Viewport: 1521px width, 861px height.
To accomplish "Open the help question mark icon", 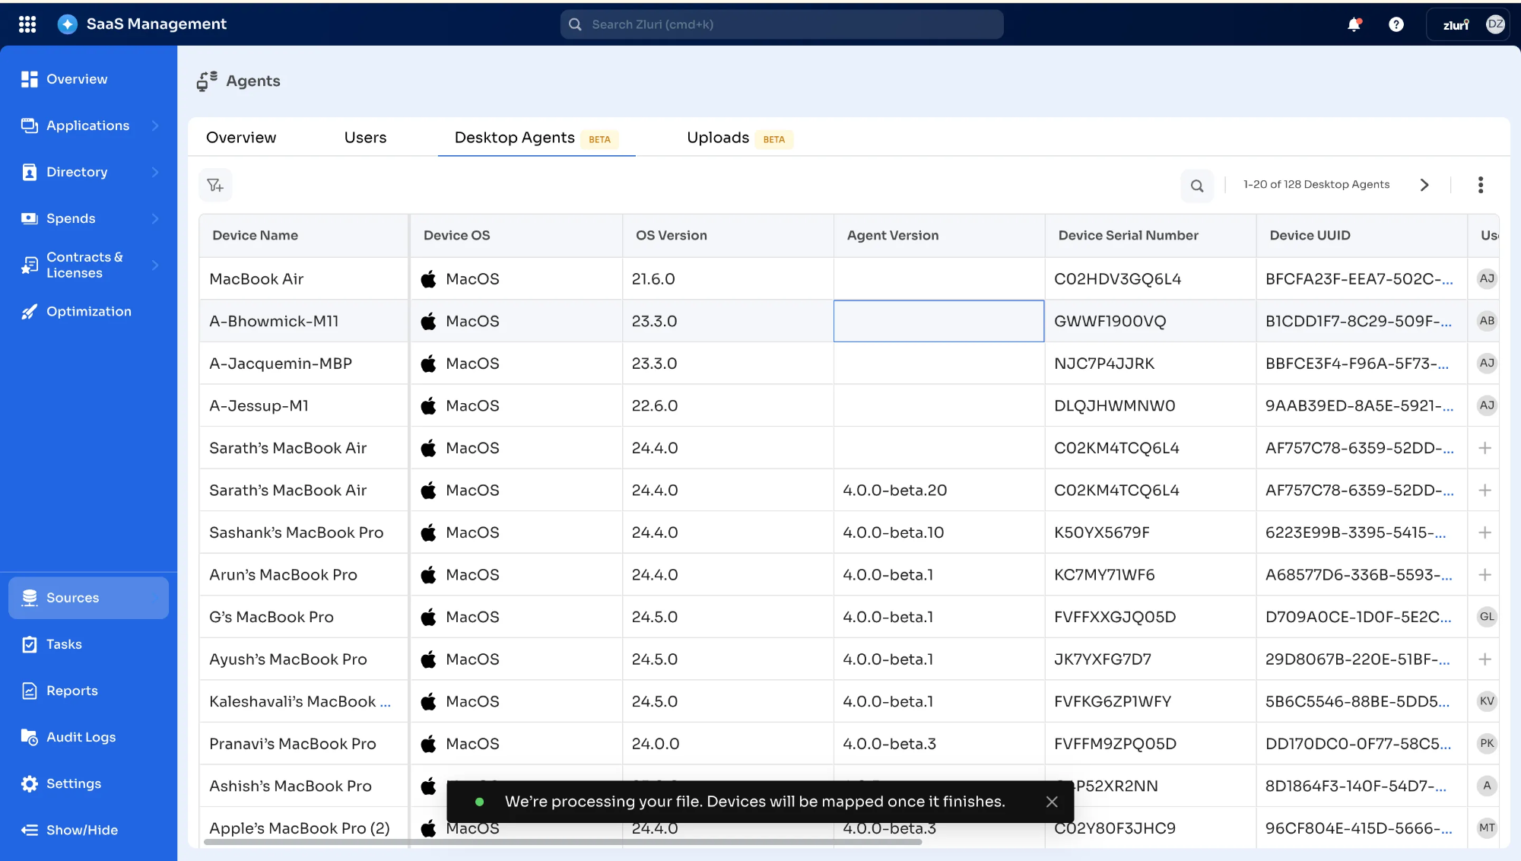I will tap(1396, 24).
